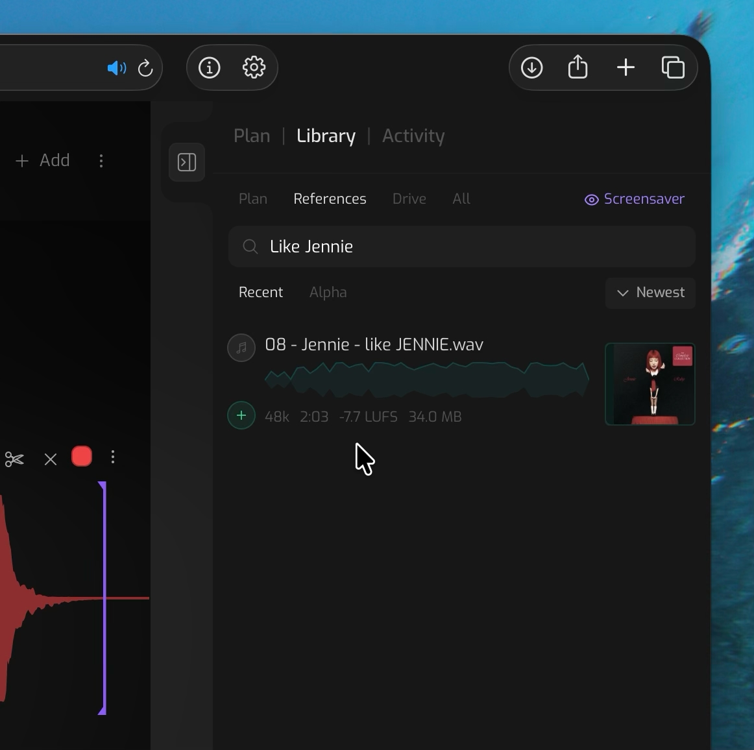Switch to the Activity tab

point(413,136)
